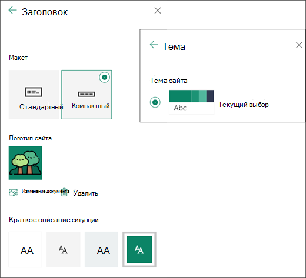Click the Удалить button
Image resolution: width=306 pixels, height=278 pixels.
pos(85,193)
